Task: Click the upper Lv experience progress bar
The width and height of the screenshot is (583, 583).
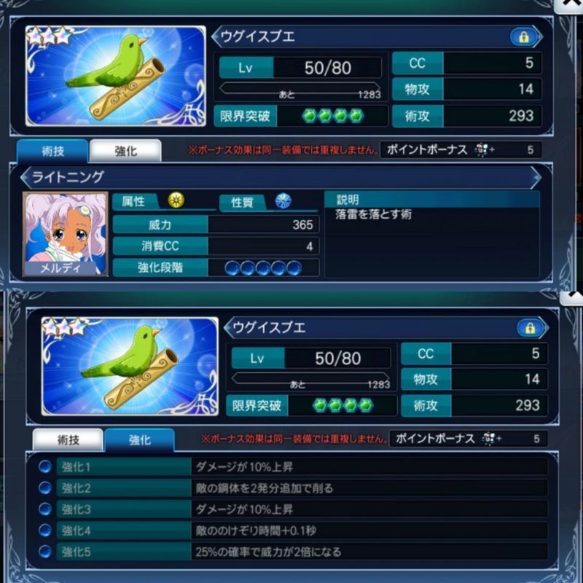Action: (x=300, y=88)
